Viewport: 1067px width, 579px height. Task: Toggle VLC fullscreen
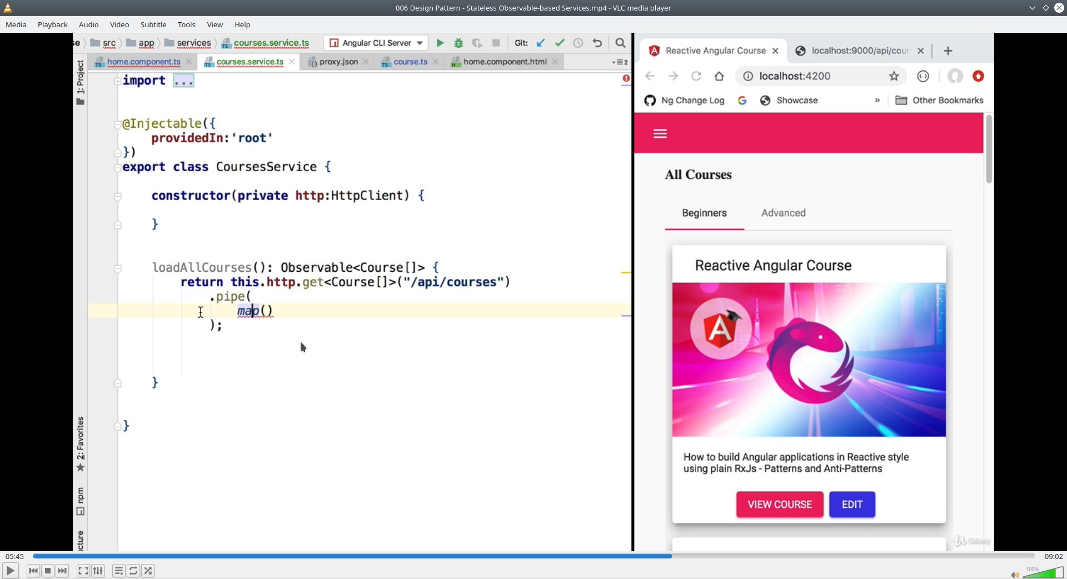point(83,571)
